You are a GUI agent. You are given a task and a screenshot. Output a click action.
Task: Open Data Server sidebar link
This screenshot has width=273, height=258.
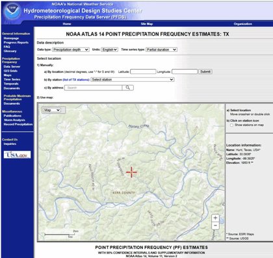tap(12, 66)
